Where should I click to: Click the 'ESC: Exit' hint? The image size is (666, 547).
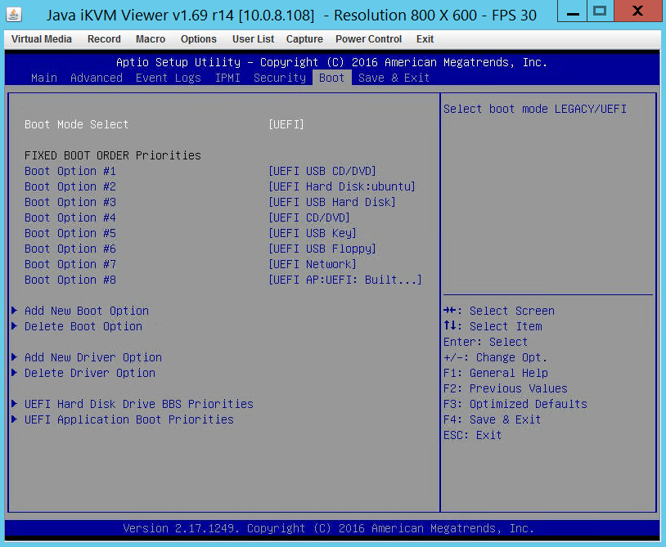[472, 436]
